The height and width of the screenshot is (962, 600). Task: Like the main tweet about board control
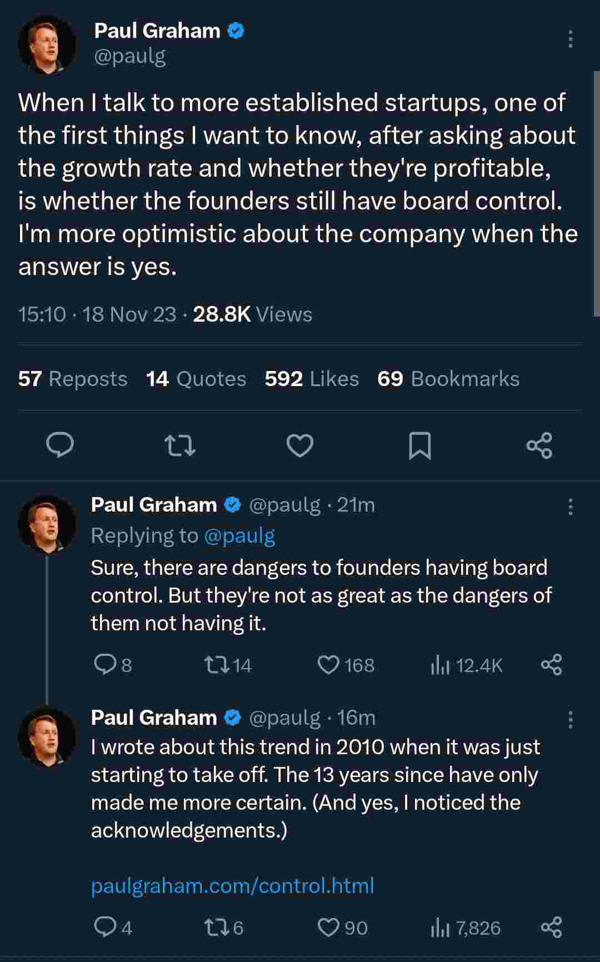pos(300,445)
